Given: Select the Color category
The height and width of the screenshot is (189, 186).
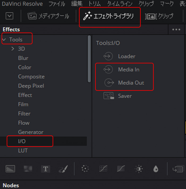Looking at the screenshot, I should click(x=25, y=67).
